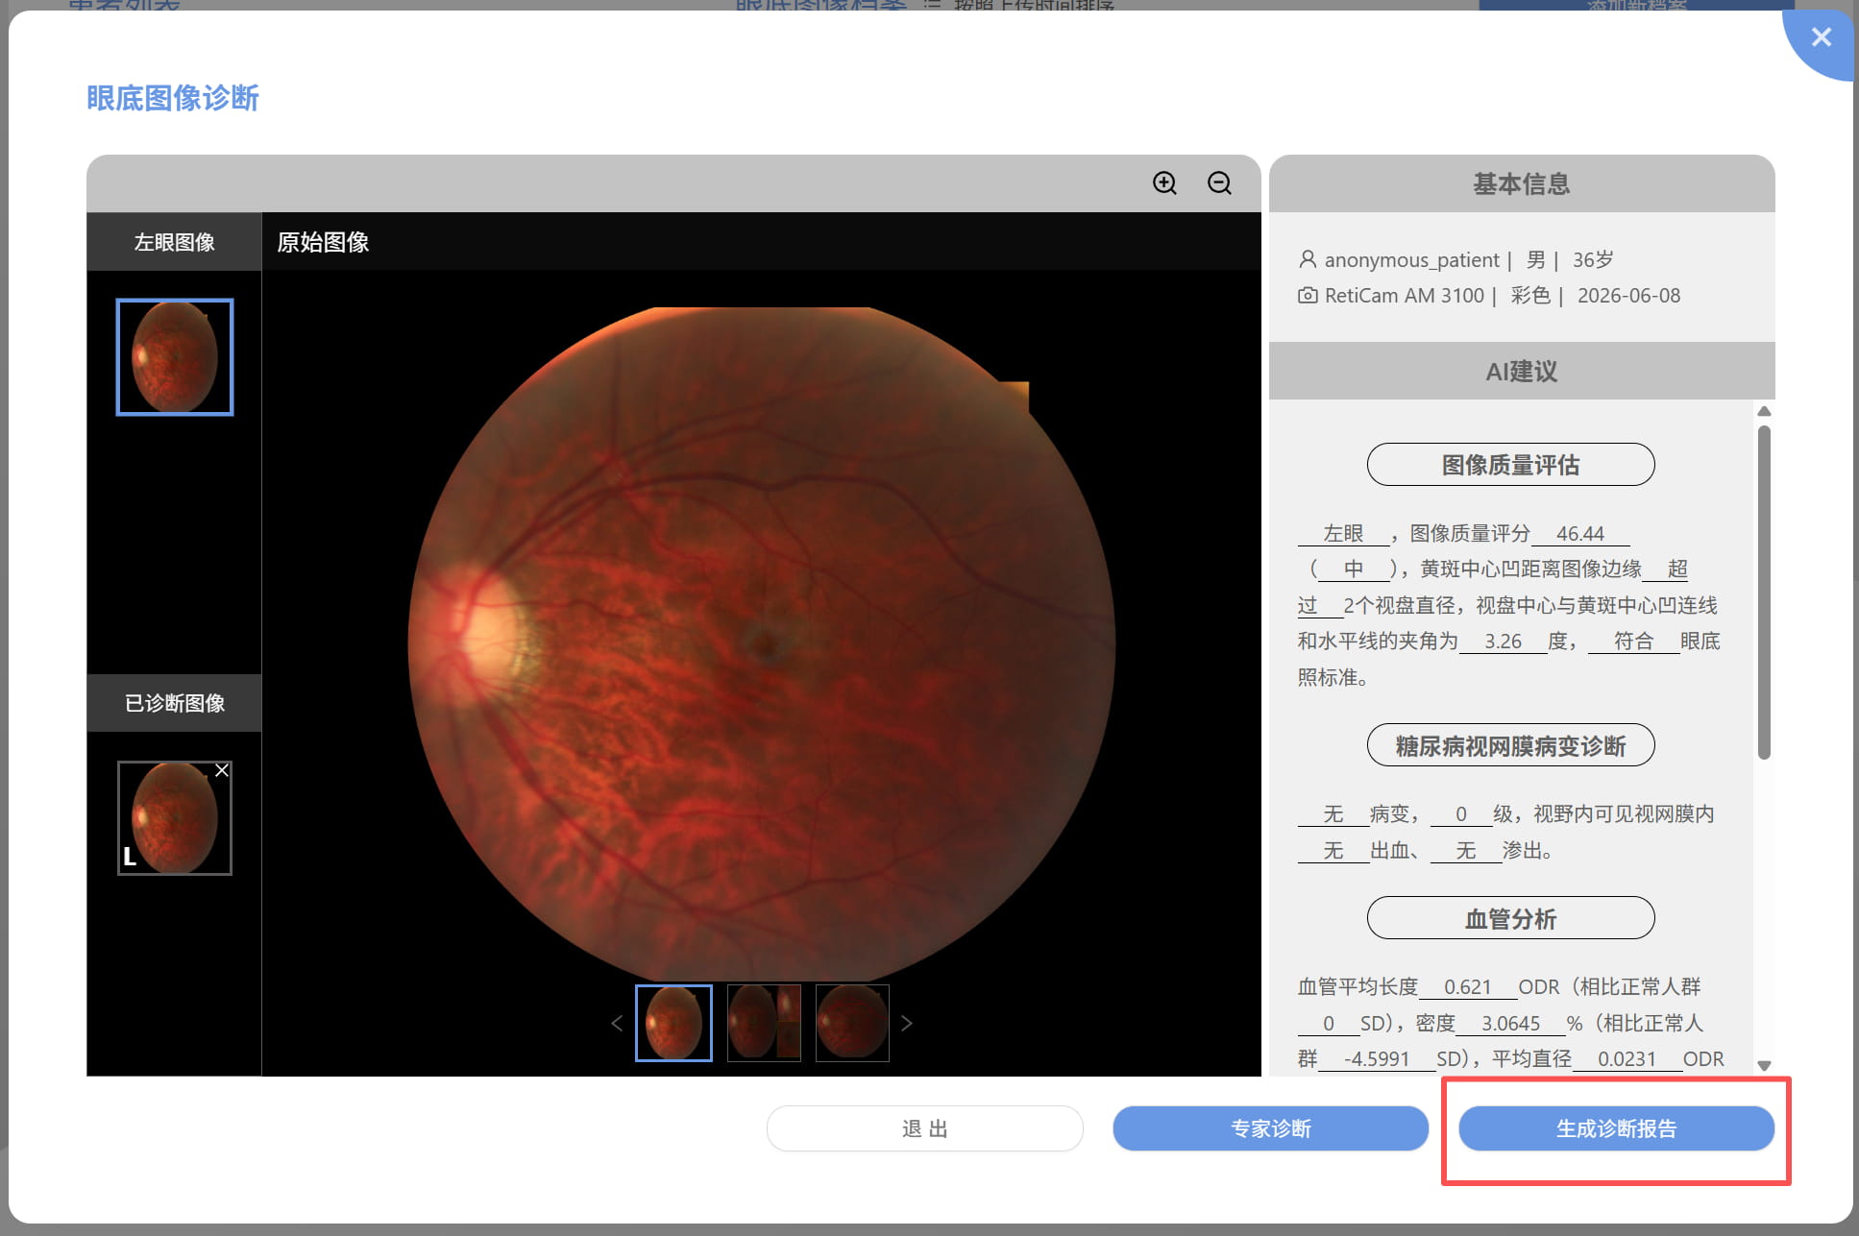This screenshot has height=1236, width=1859.
Task: Click the average diameter value 0.0231
Action: (x=1627, y=1059)
